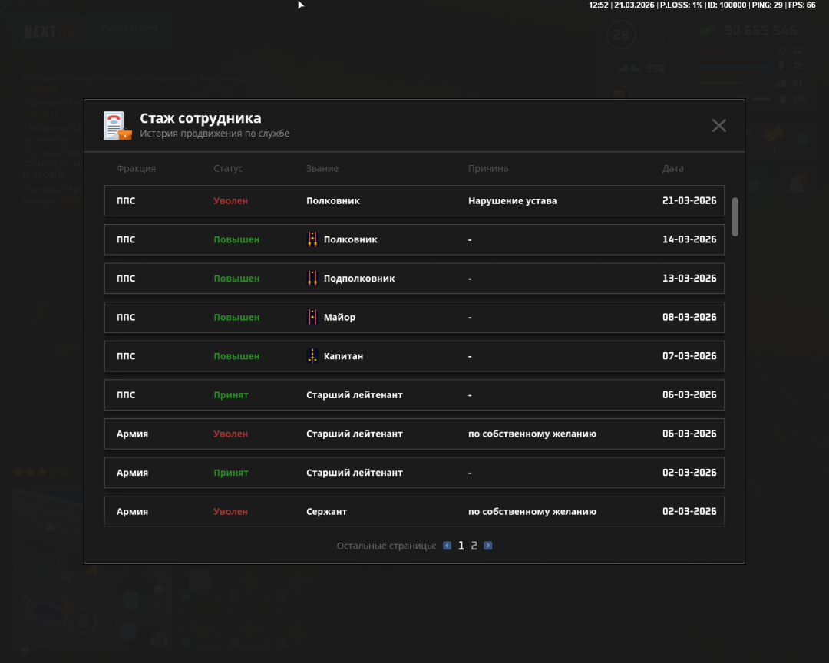Select the Армия Сержант Уволен row
Screen dimensions: 829x663
click(414, 511)
